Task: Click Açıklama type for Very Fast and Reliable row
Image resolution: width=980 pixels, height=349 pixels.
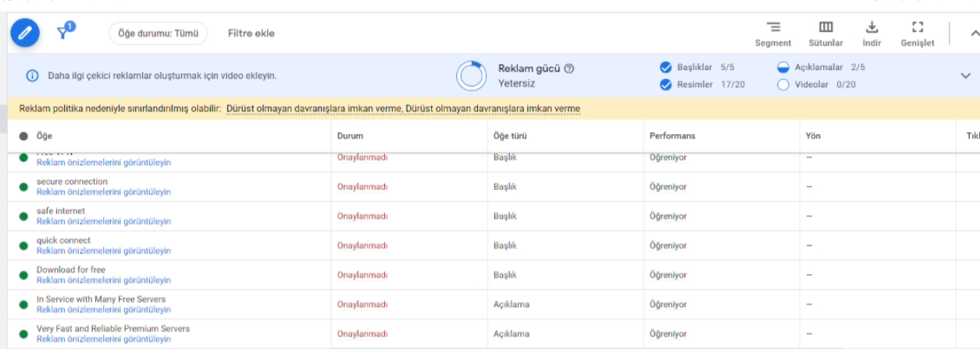Action: point(511,334)
